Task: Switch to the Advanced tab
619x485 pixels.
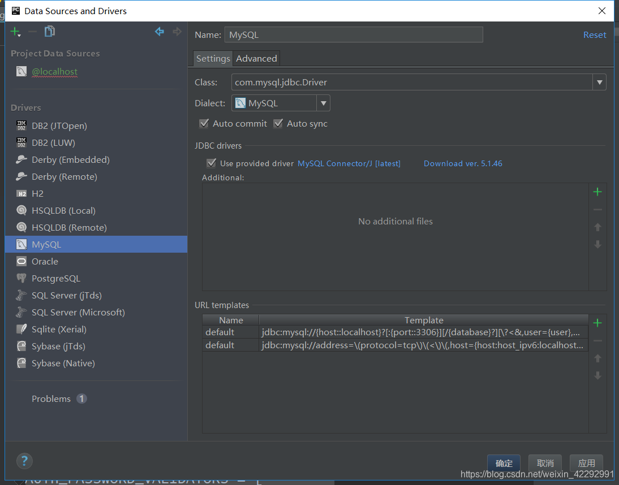Action: [257, 58]
